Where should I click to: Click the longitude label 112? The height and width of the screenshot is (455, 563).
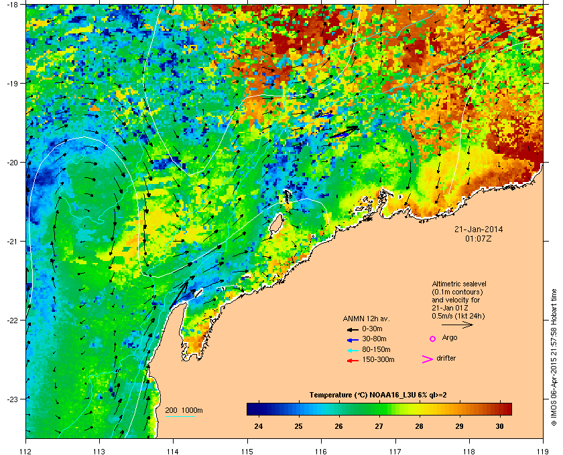point(25,451)
